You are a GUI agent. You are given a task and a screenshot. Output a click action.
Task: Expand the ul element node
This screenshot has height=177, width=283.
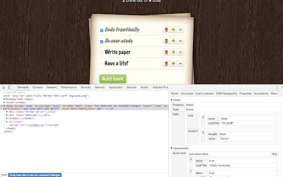pos(7,122)
